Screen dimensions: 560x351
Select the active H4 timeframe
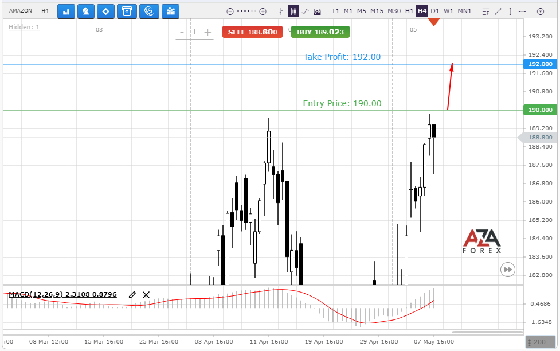(x=422, y=11)
